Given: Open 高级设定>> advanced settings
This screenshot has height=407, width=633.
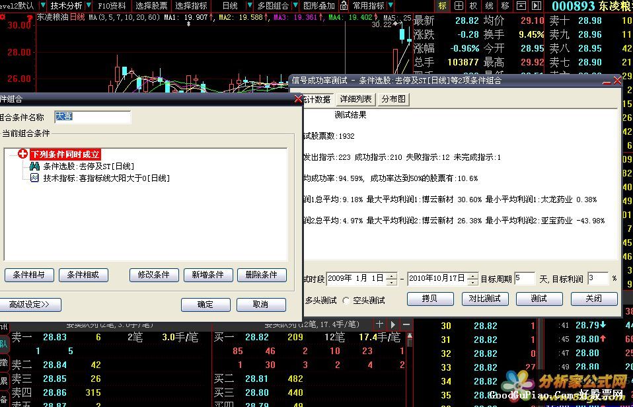Looking at the screenshot, I should click(30, 305).
